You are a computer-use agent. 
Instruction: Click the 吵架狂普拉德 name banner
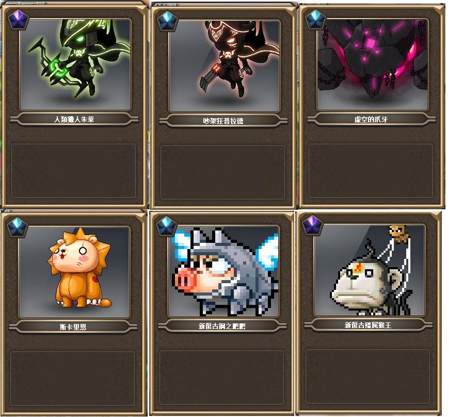223,120
